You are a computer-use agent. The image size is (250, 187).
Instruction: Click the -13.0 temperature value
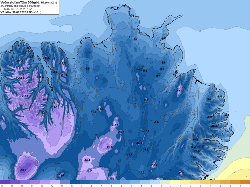click(115, 125)
